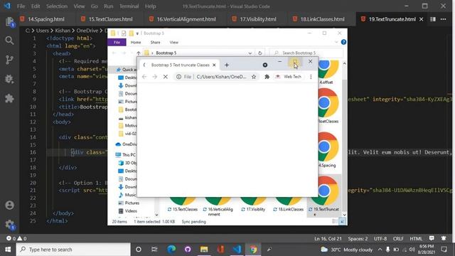This screenshot has width=455, height=256.
Task: View site information icon in Chrome
Action: point(178,77)
